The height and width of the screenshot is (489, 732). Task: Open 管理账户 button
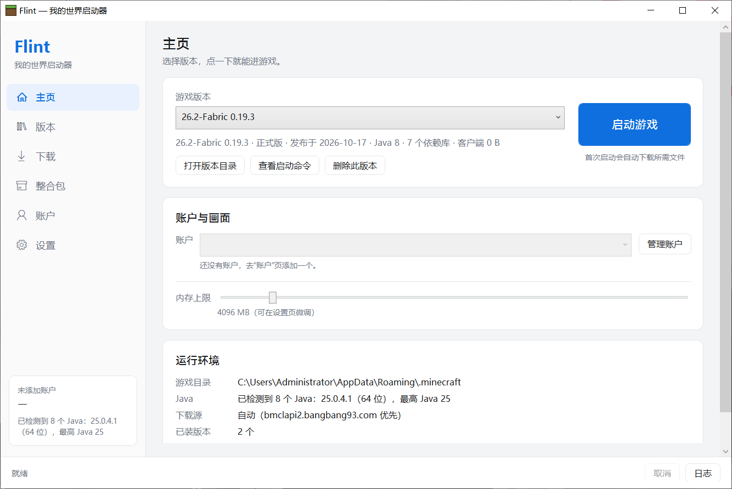(665, 244)
